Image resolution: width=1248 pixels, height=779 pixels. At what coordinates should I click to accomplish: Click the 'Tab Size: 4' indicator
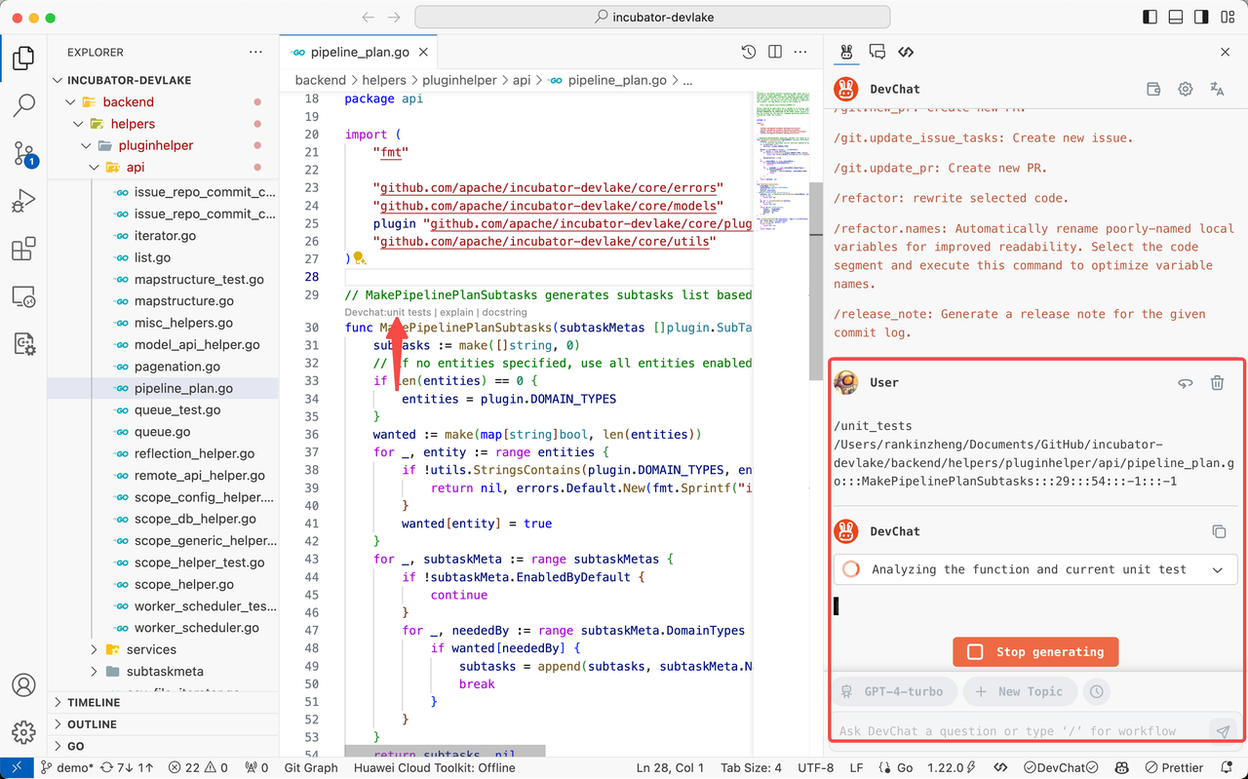click(x=751, y=767)
